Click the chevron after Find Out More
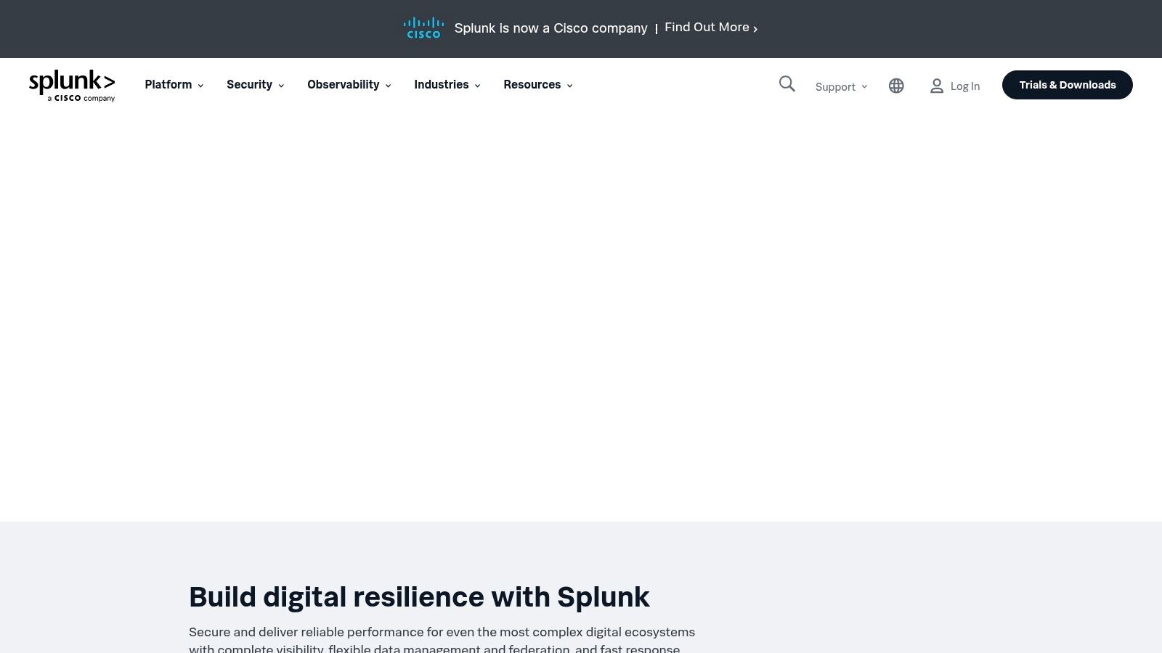Image resolution: width=1162 pixels, height=653 pixels. pos(755,28)
